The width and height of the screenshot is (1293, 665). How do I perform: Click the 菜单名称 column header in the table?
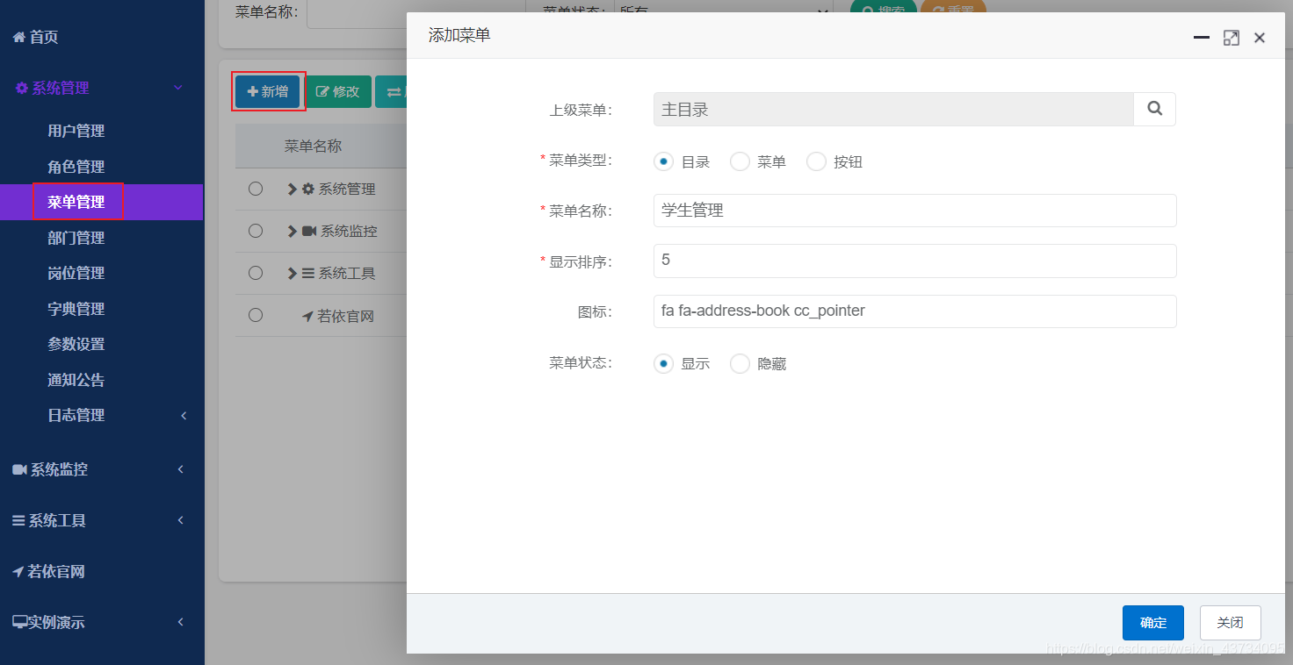pos(313,147)
